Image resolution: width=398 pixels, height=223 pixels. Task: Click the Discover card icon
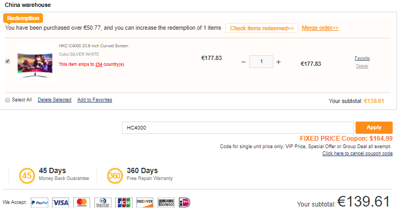coord(144,202)
